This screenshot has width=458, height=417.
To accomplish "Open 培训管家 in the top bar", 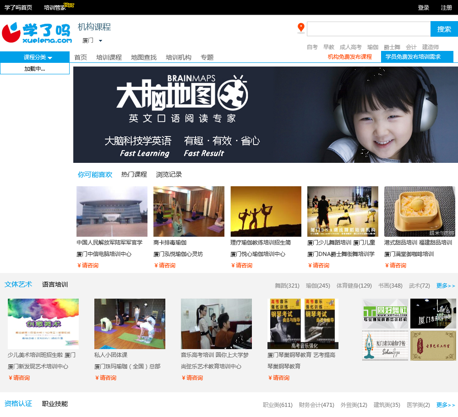I will [x=55, y=8].
